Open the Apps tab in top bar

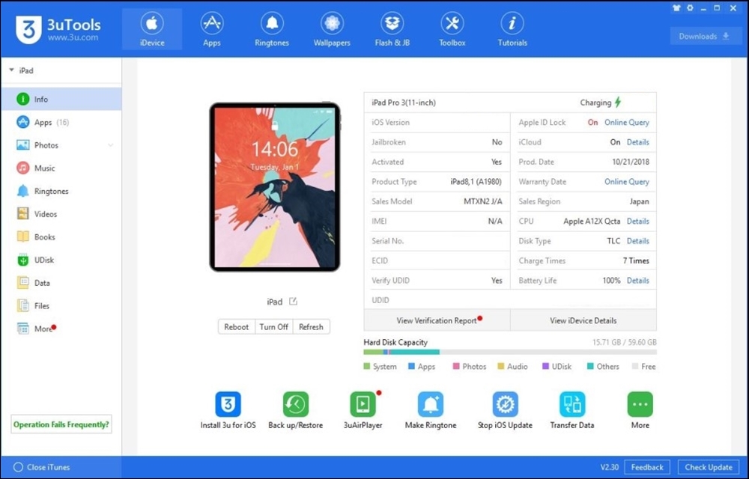coord(212,29)
